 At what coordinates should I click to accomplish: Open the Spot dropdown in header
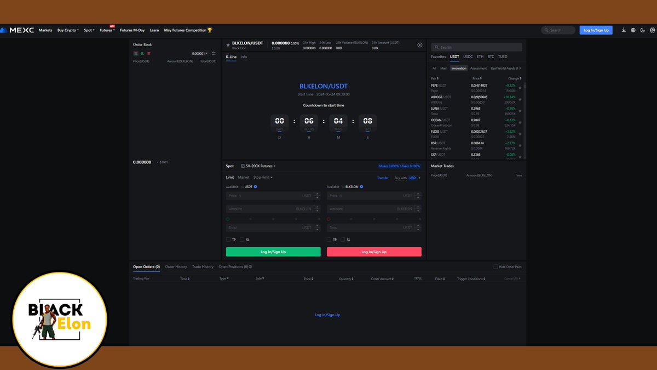(89, 30)
